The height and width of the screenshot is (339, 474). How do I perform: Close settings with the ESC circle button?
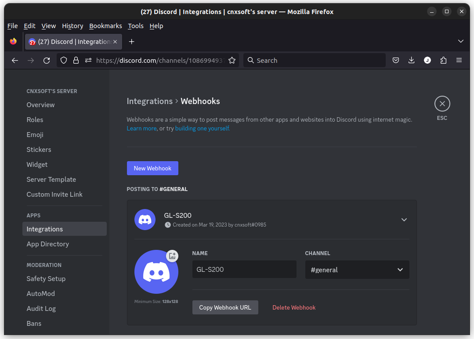point(442,104)
